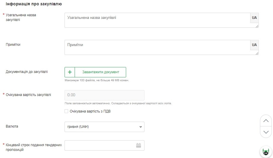Click the 'Очікувана вартість з ПДВ' checkbox label
The image size is (273, 158).
pyautogui.click(x=90, y=111)
